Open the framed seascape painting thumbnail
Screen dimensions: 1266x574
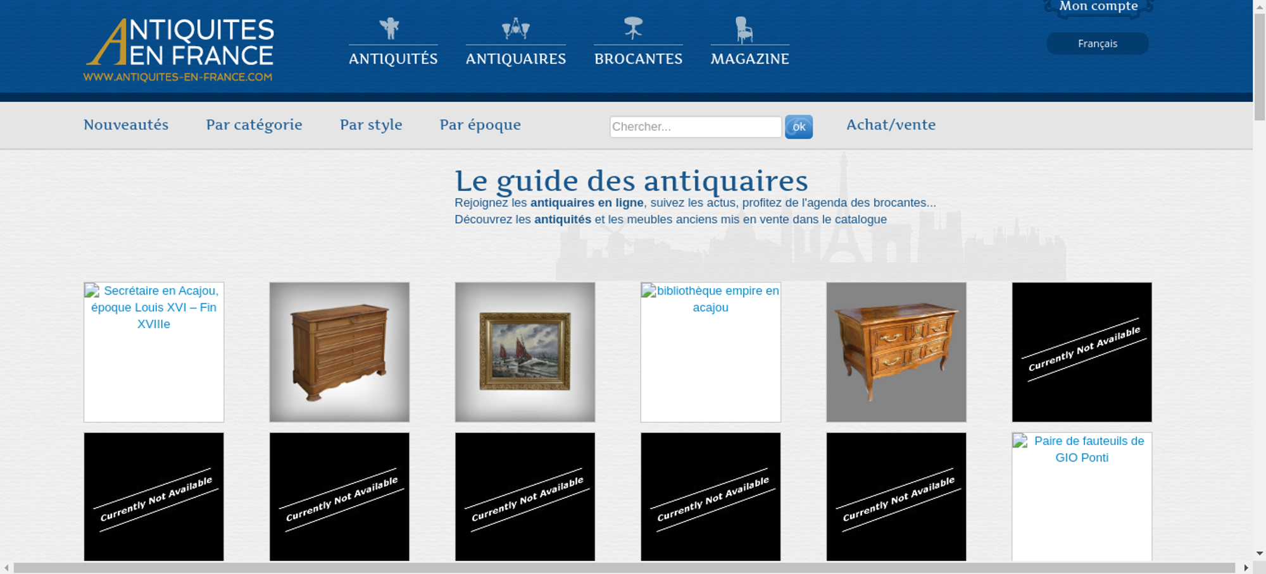[525, 352]
